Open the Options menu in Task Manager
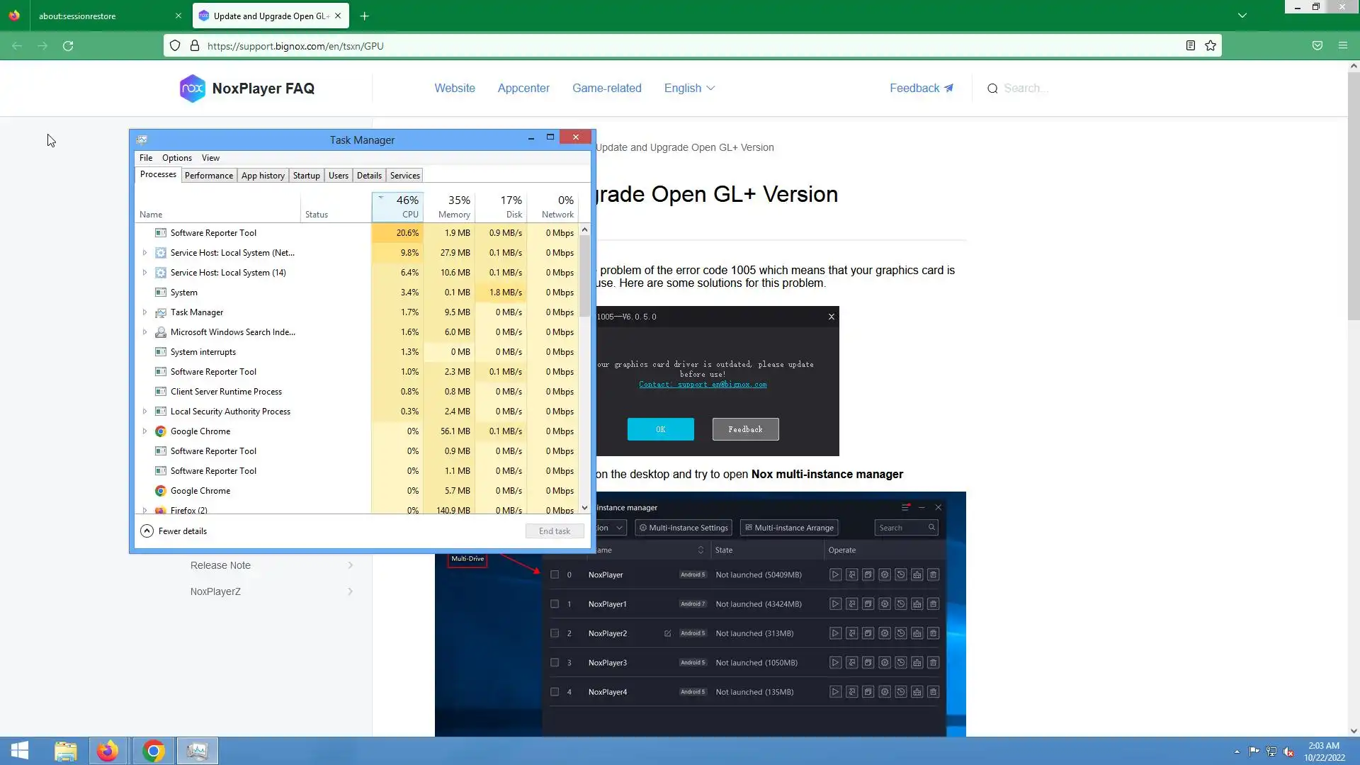 point(176,158)
